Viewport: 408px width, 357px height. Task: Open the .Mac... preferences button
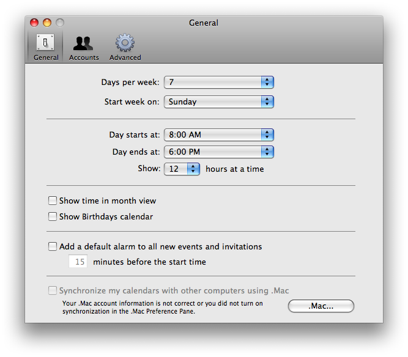321,306
